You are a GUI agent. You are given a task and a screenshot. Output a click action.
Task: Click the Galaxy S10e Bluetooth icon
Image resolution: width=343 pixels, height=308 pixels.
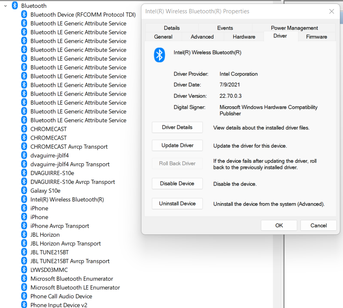click(24, 191)
